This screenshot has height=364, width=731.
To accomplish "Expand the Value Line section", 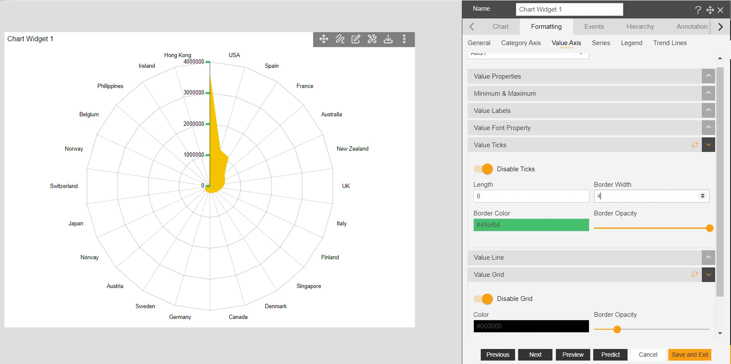I will (x=709, y=257).
